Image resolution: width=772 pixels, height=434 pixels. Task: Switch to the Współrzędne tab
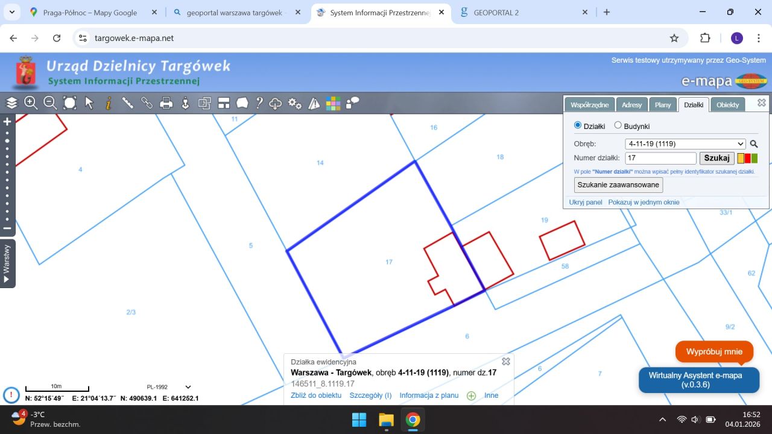(590, 105)
